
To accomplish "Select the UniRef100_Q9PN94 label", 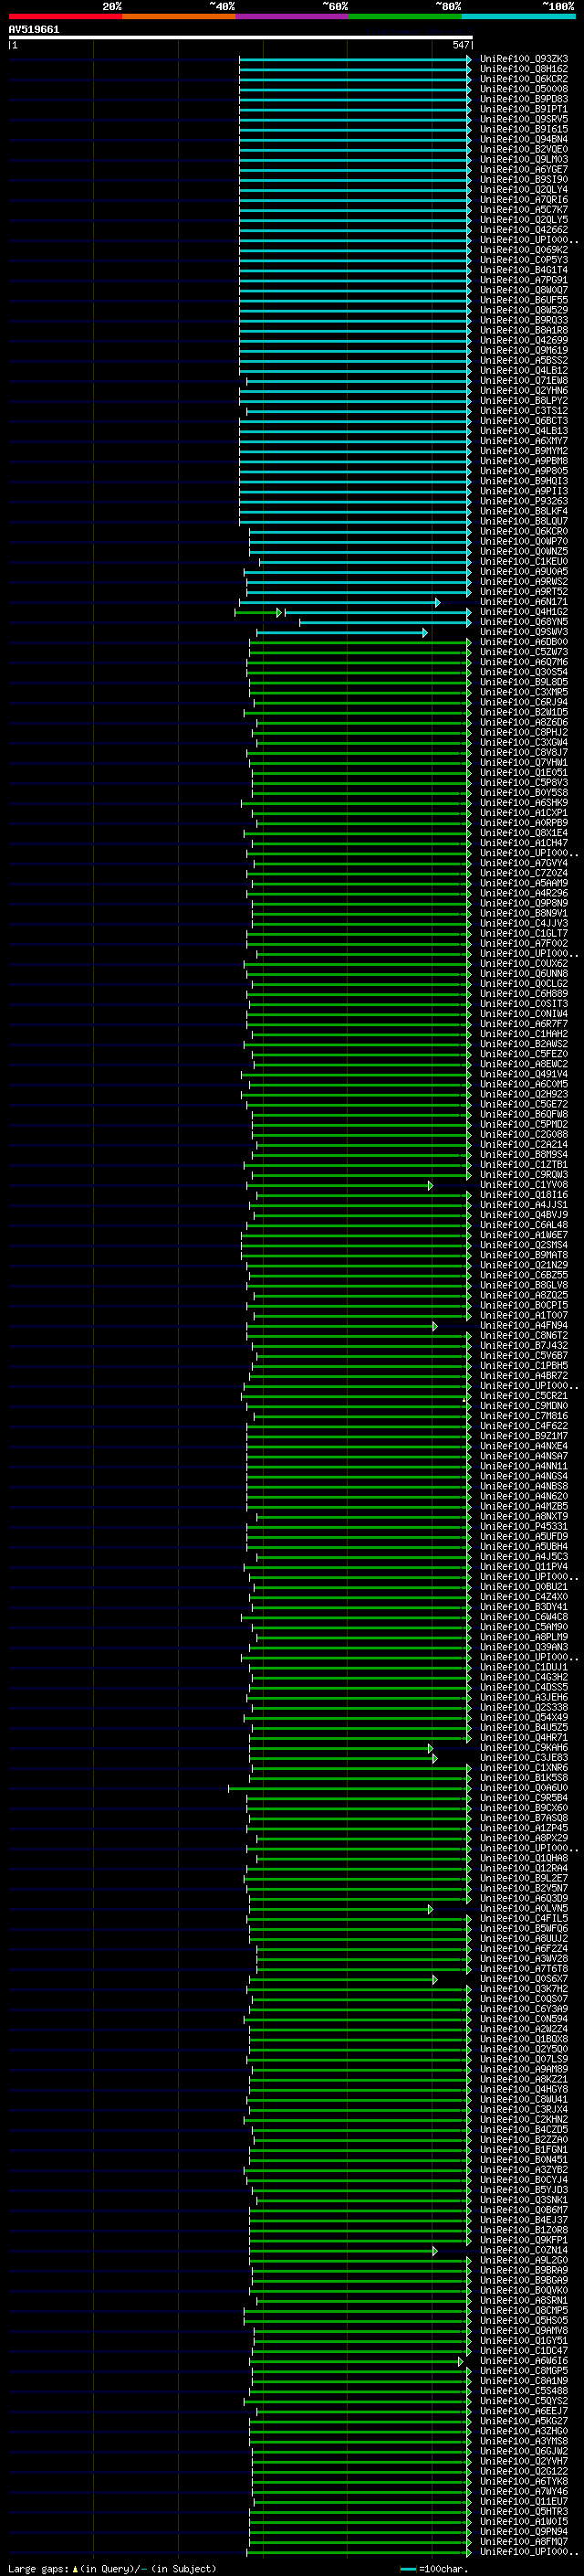I will pos(523,2531).
